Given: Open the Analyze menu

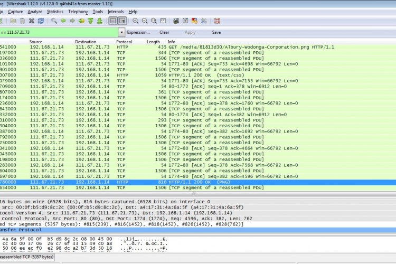Looking at the screenshot, I should [35, 12].
